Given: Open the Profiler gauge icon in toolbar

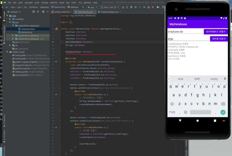Looking at the screenshot, I should tap(144, 7).
